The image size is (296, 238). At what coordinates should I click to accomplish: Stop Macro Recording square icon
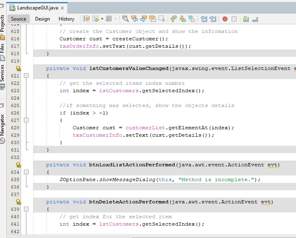pos(234,19)
